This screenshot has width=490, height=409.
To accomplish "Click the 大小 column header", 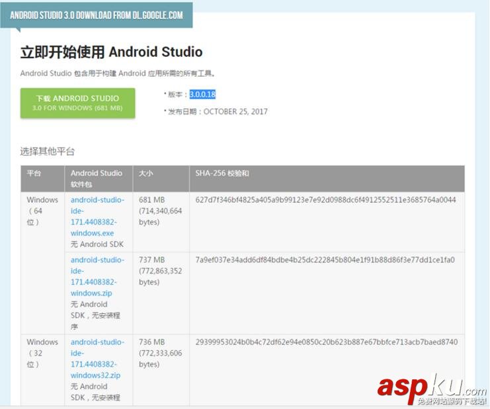I will click(161, 178).
